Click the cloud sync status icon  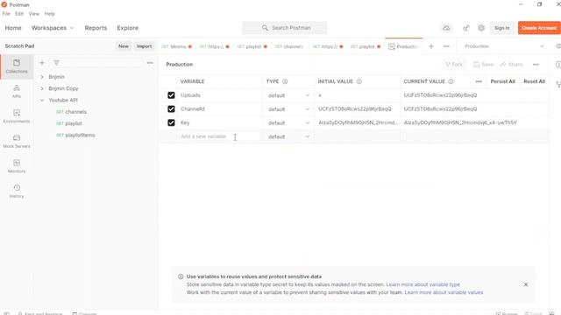pos(446,28)
